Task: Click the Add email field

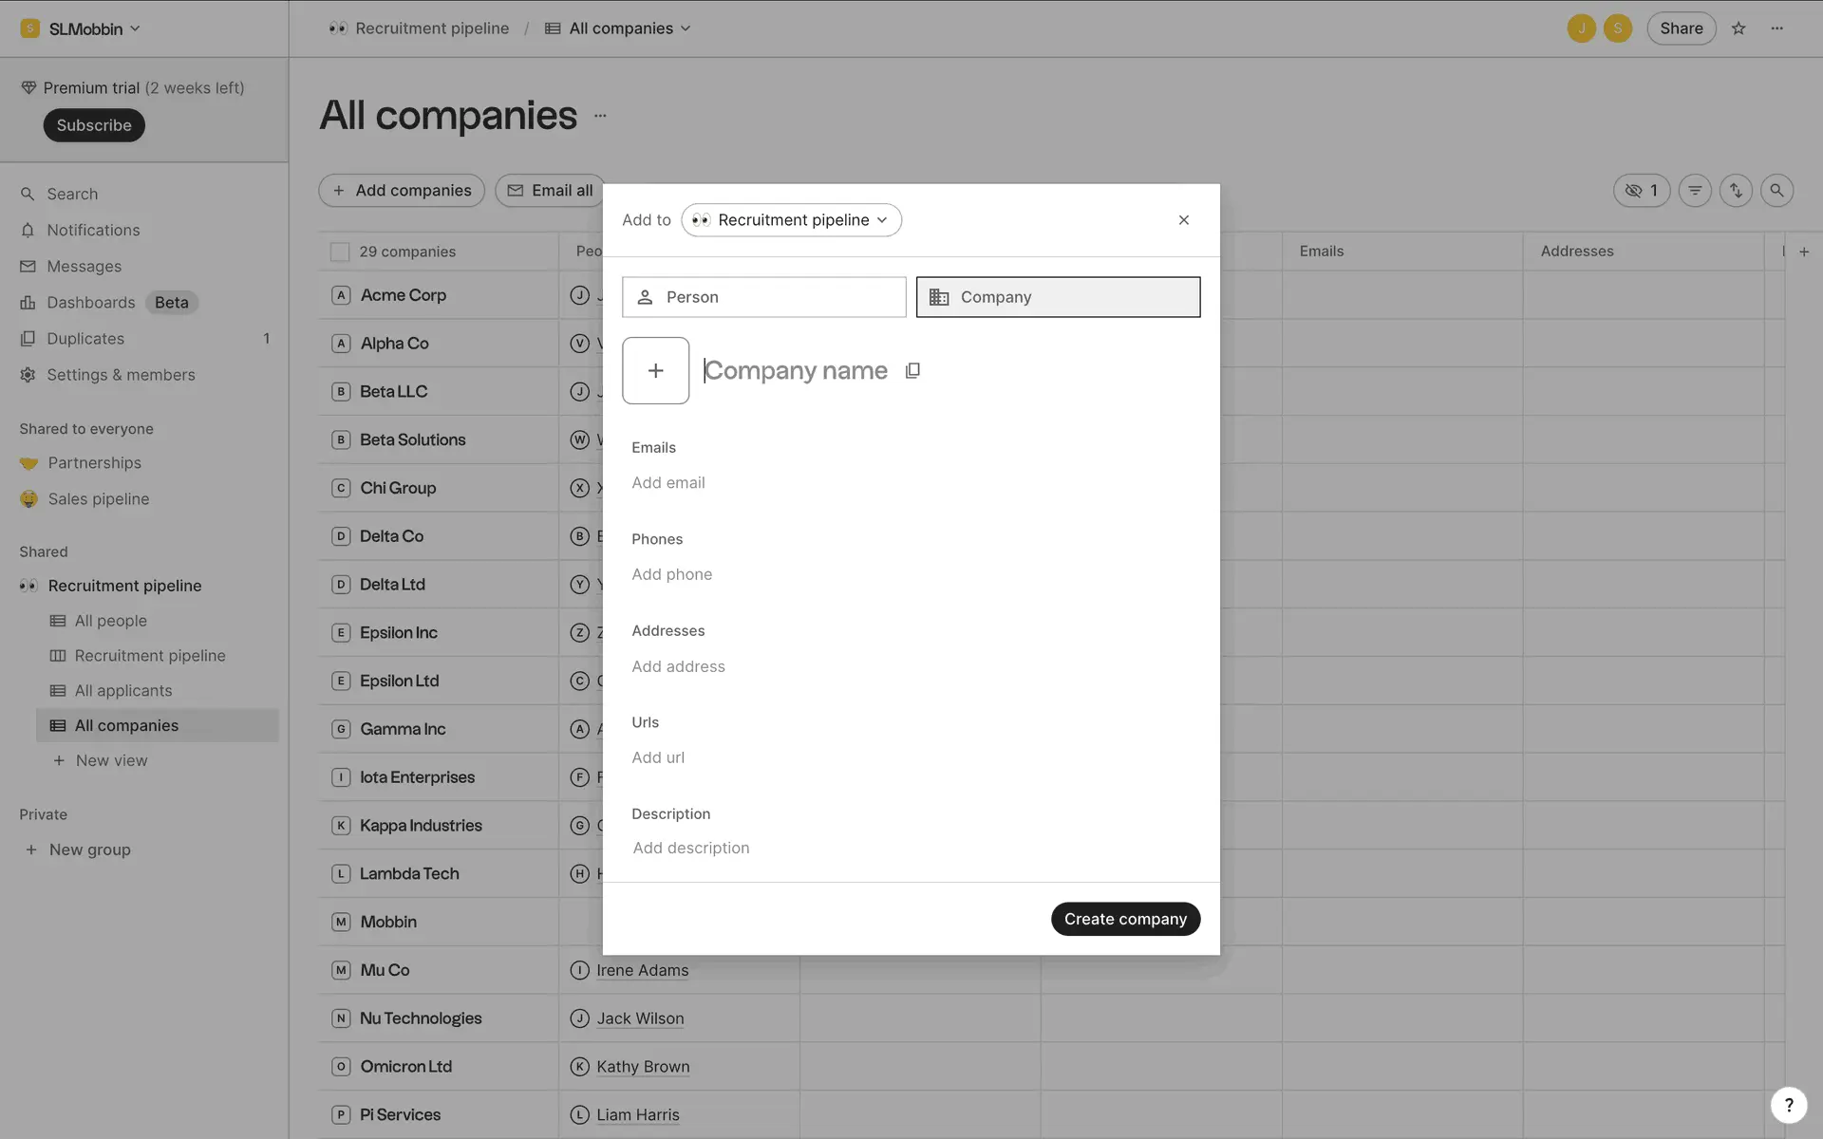Action: click(x=668, y=483)
